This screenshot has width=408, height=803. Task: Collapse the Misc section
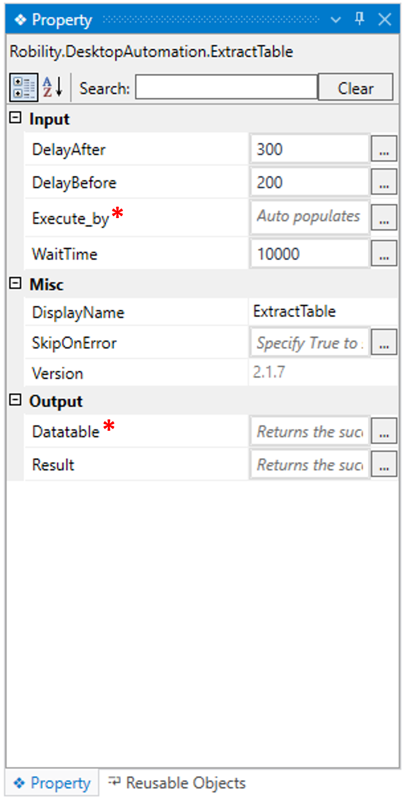point(15,284)
